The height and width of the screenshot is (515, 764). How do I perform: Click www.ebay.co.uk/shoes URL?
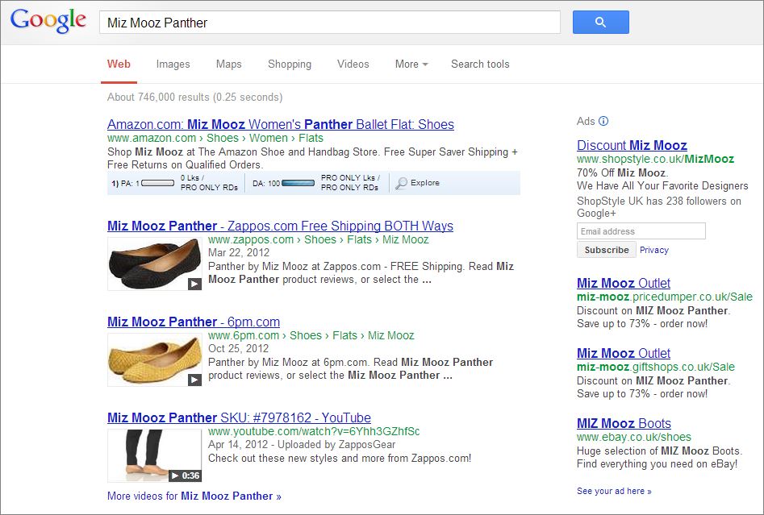click(634, 437)
